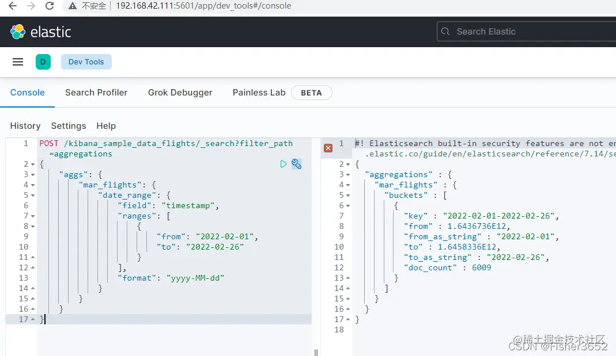Click the "to_as_string" response line
This screenshot has height=356, width=616.
tap(476, 257)
